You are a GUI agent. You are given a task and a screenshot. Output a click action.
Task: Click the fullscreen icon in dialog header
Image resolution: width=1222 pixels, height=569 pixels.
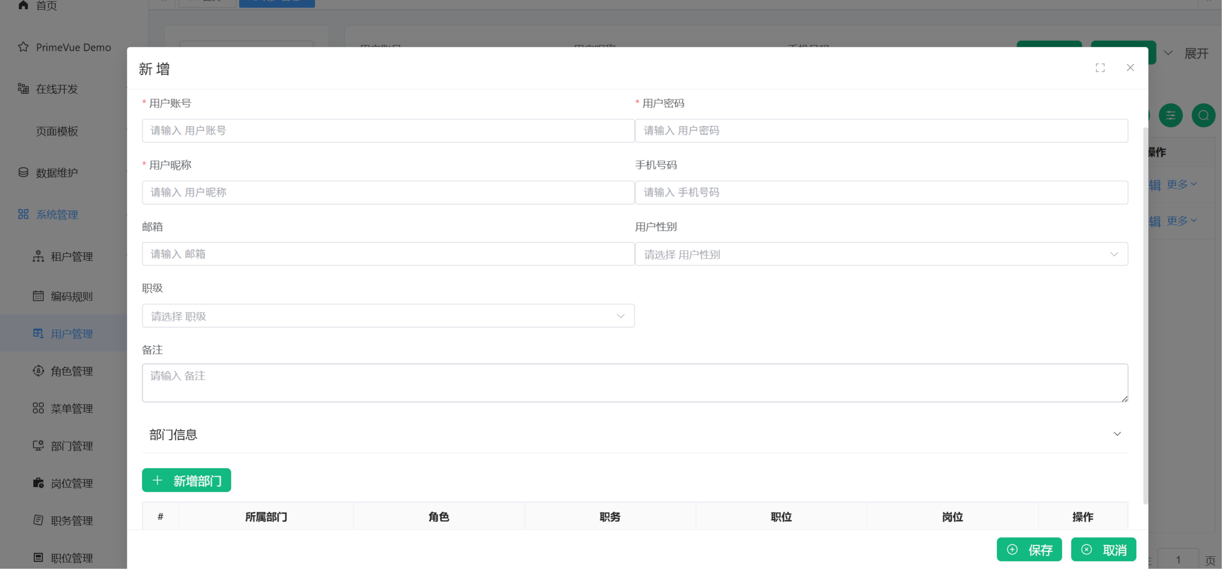1100,68
